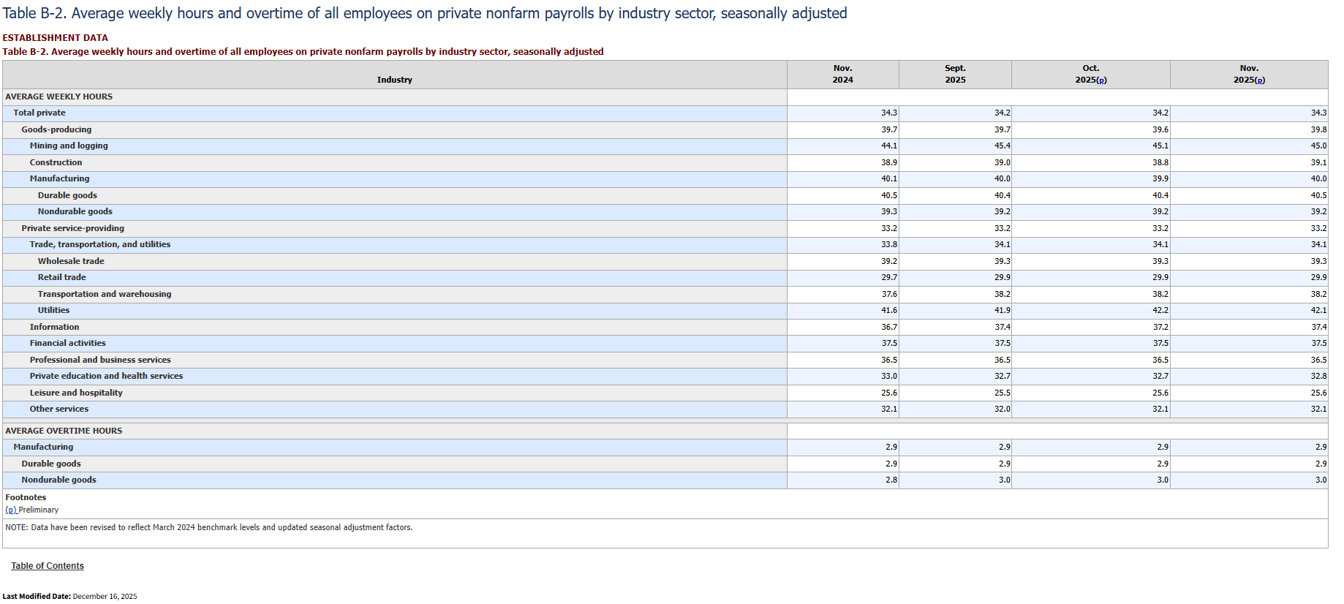Click the Transportation and warehousing row label
Image resolution: width=1344 pixels, height=604 pixels.
(x=105, y=294)
